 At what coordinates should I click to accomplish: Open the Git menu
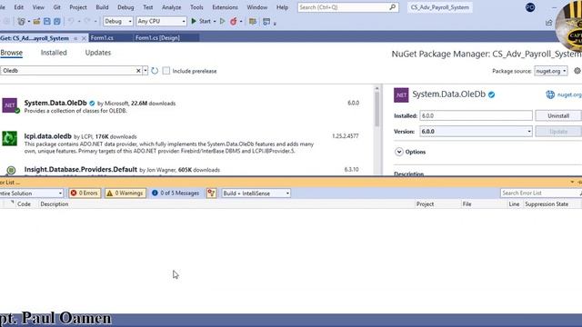point(56,7)
